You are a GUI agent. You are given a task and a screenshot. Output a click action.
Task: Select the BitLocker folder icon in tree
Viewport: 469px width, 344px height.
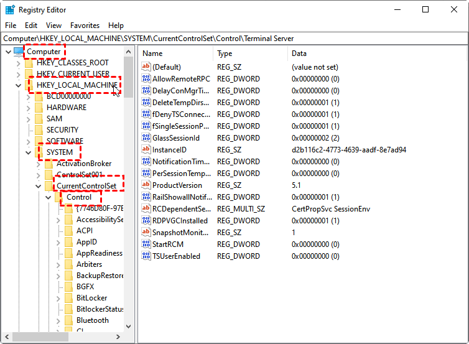pos(68,298)
